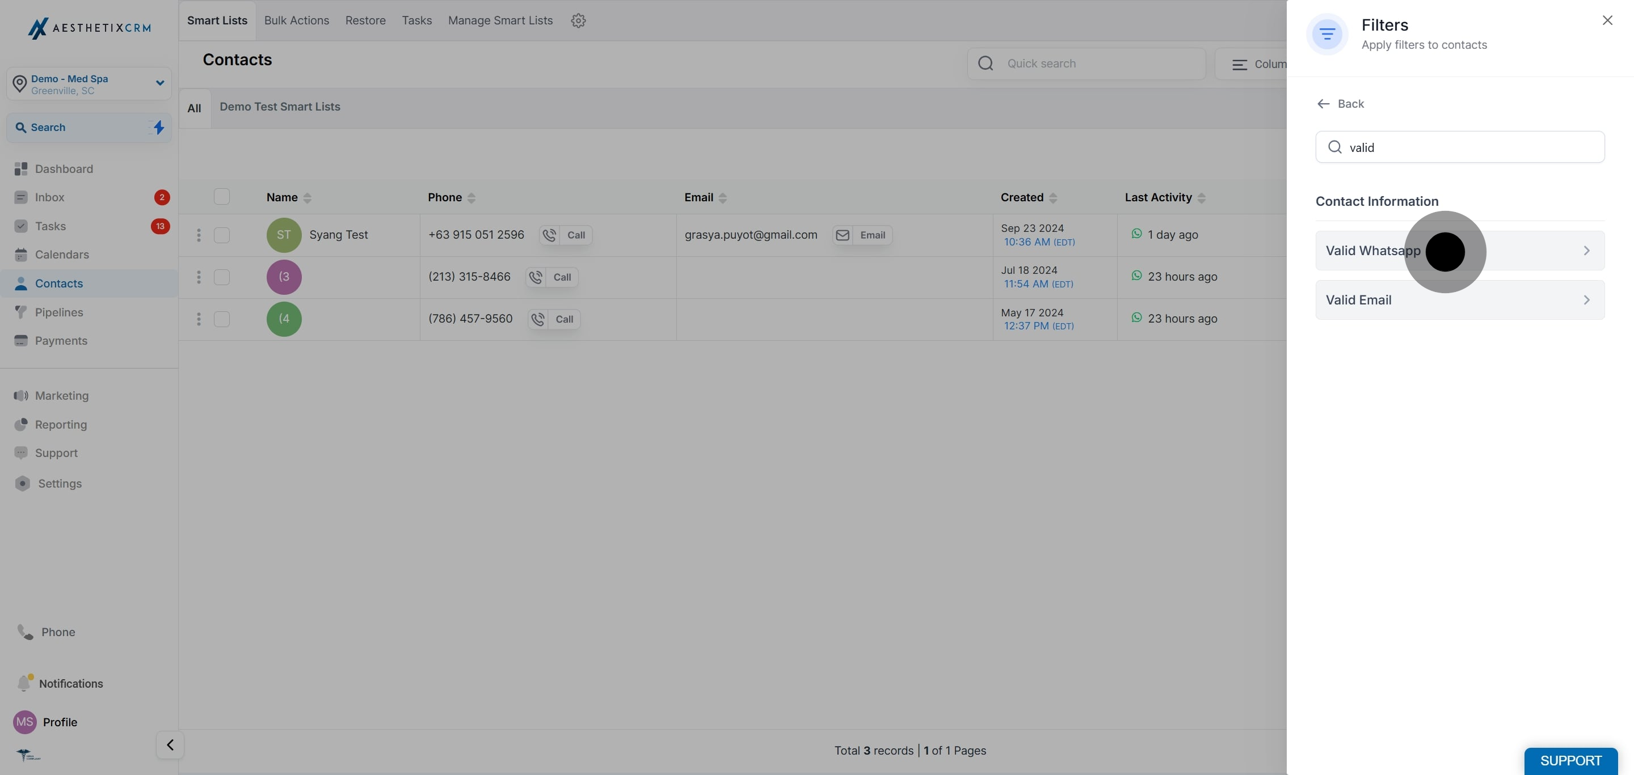This screenshot has width=1634, height=775.
Task: Switch to the Bulk Actions tab
Action: (296, 20)
